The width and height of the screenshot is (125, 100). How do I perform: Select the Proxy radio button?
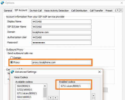pyautogui.click(x=11, y=62)
